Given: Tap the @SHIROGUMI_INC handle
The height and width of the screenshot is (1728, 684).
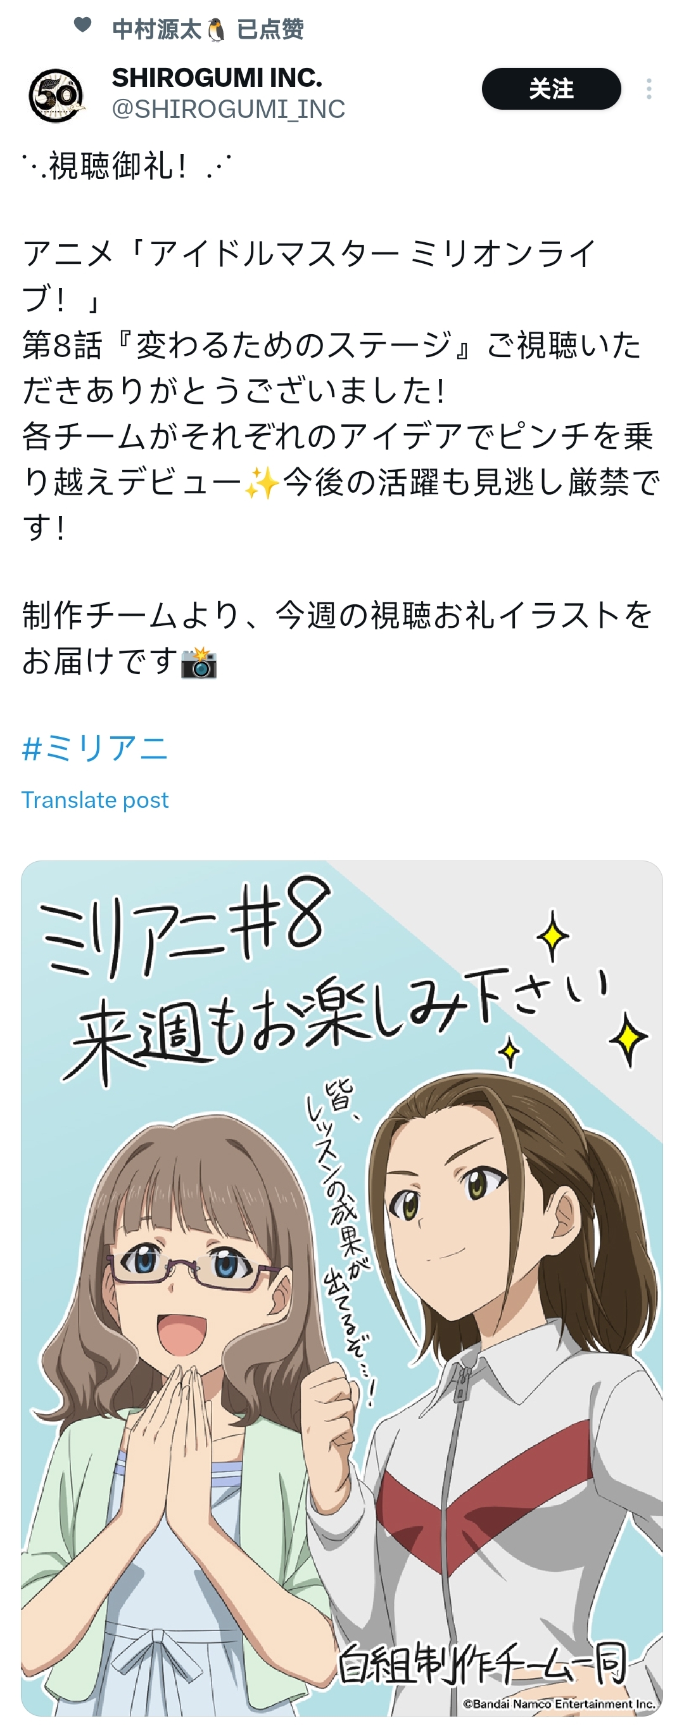Looking at the screenshot, I should [x=229, y=109].
